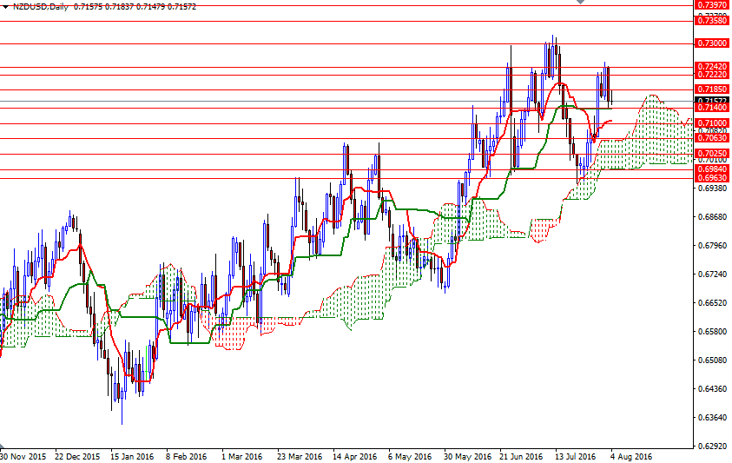The width and height of the screenshot is (732, 463).
Task: Open the dropdown arrow beside NZDUSD,Daily
Action: pyautogui.click(x=5, y=6)
